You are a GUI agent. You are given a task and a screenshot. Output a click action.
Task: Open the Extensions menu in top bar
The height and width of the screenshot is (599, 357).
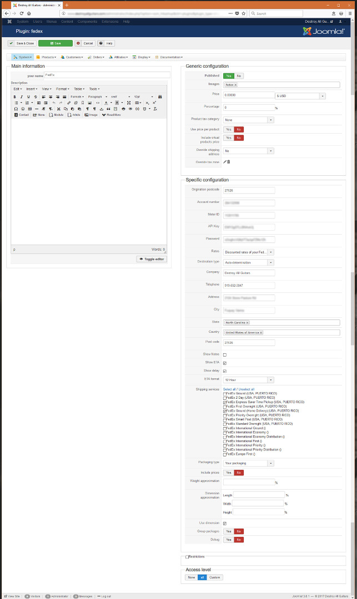[x=110, y=22]
